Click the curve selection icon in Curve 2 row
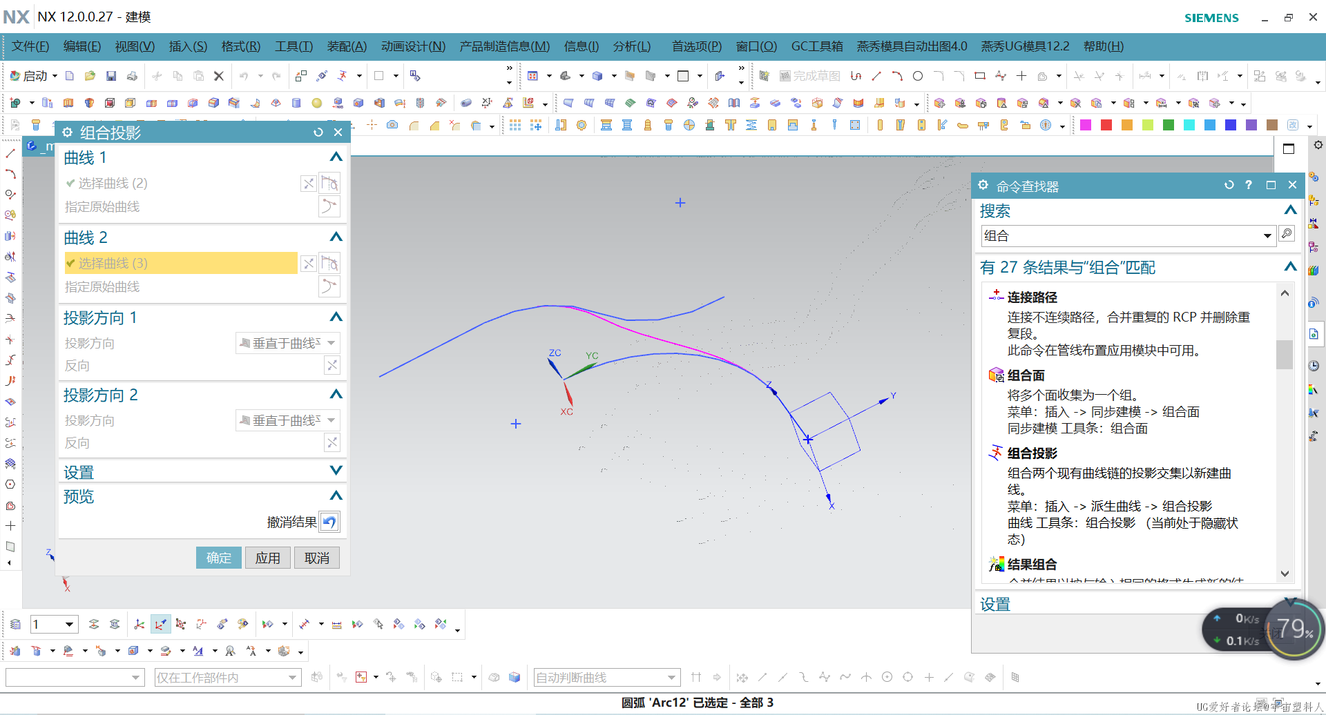1326x715 pixels. (330, 263)
